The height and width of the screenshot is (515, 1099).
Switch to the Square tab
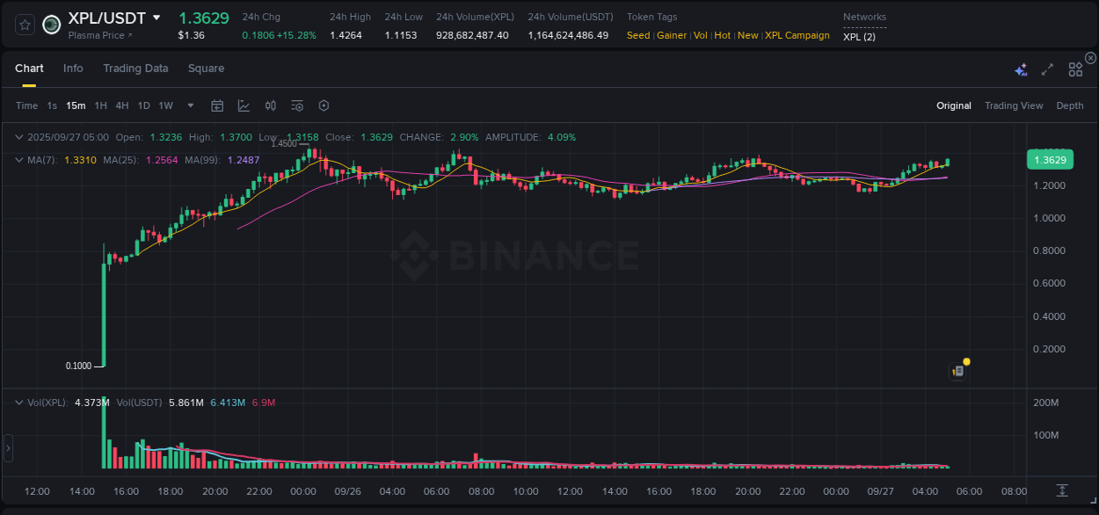pyautogui.click(x=206, y=68)
